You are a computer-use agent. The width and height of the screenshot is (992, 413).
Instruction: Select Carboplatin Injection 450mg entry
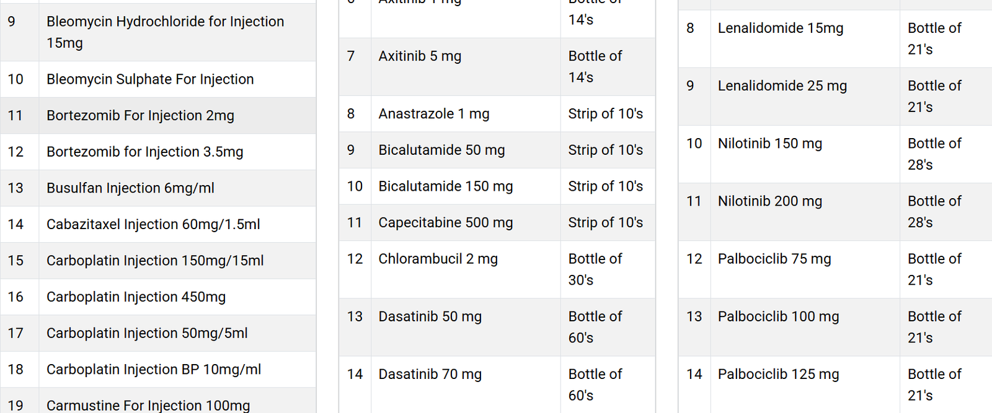tap(136, 297)
